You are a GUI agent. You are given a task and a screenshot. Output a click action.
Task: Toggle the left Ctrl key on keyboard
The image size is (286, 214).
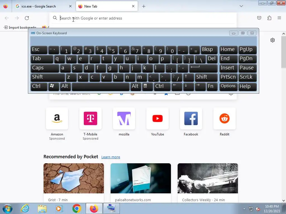[39, 87]
